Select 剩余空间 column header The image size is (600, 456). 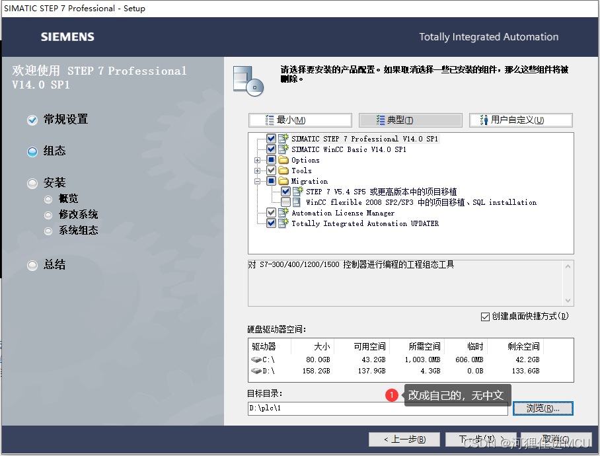pos(515,346)
